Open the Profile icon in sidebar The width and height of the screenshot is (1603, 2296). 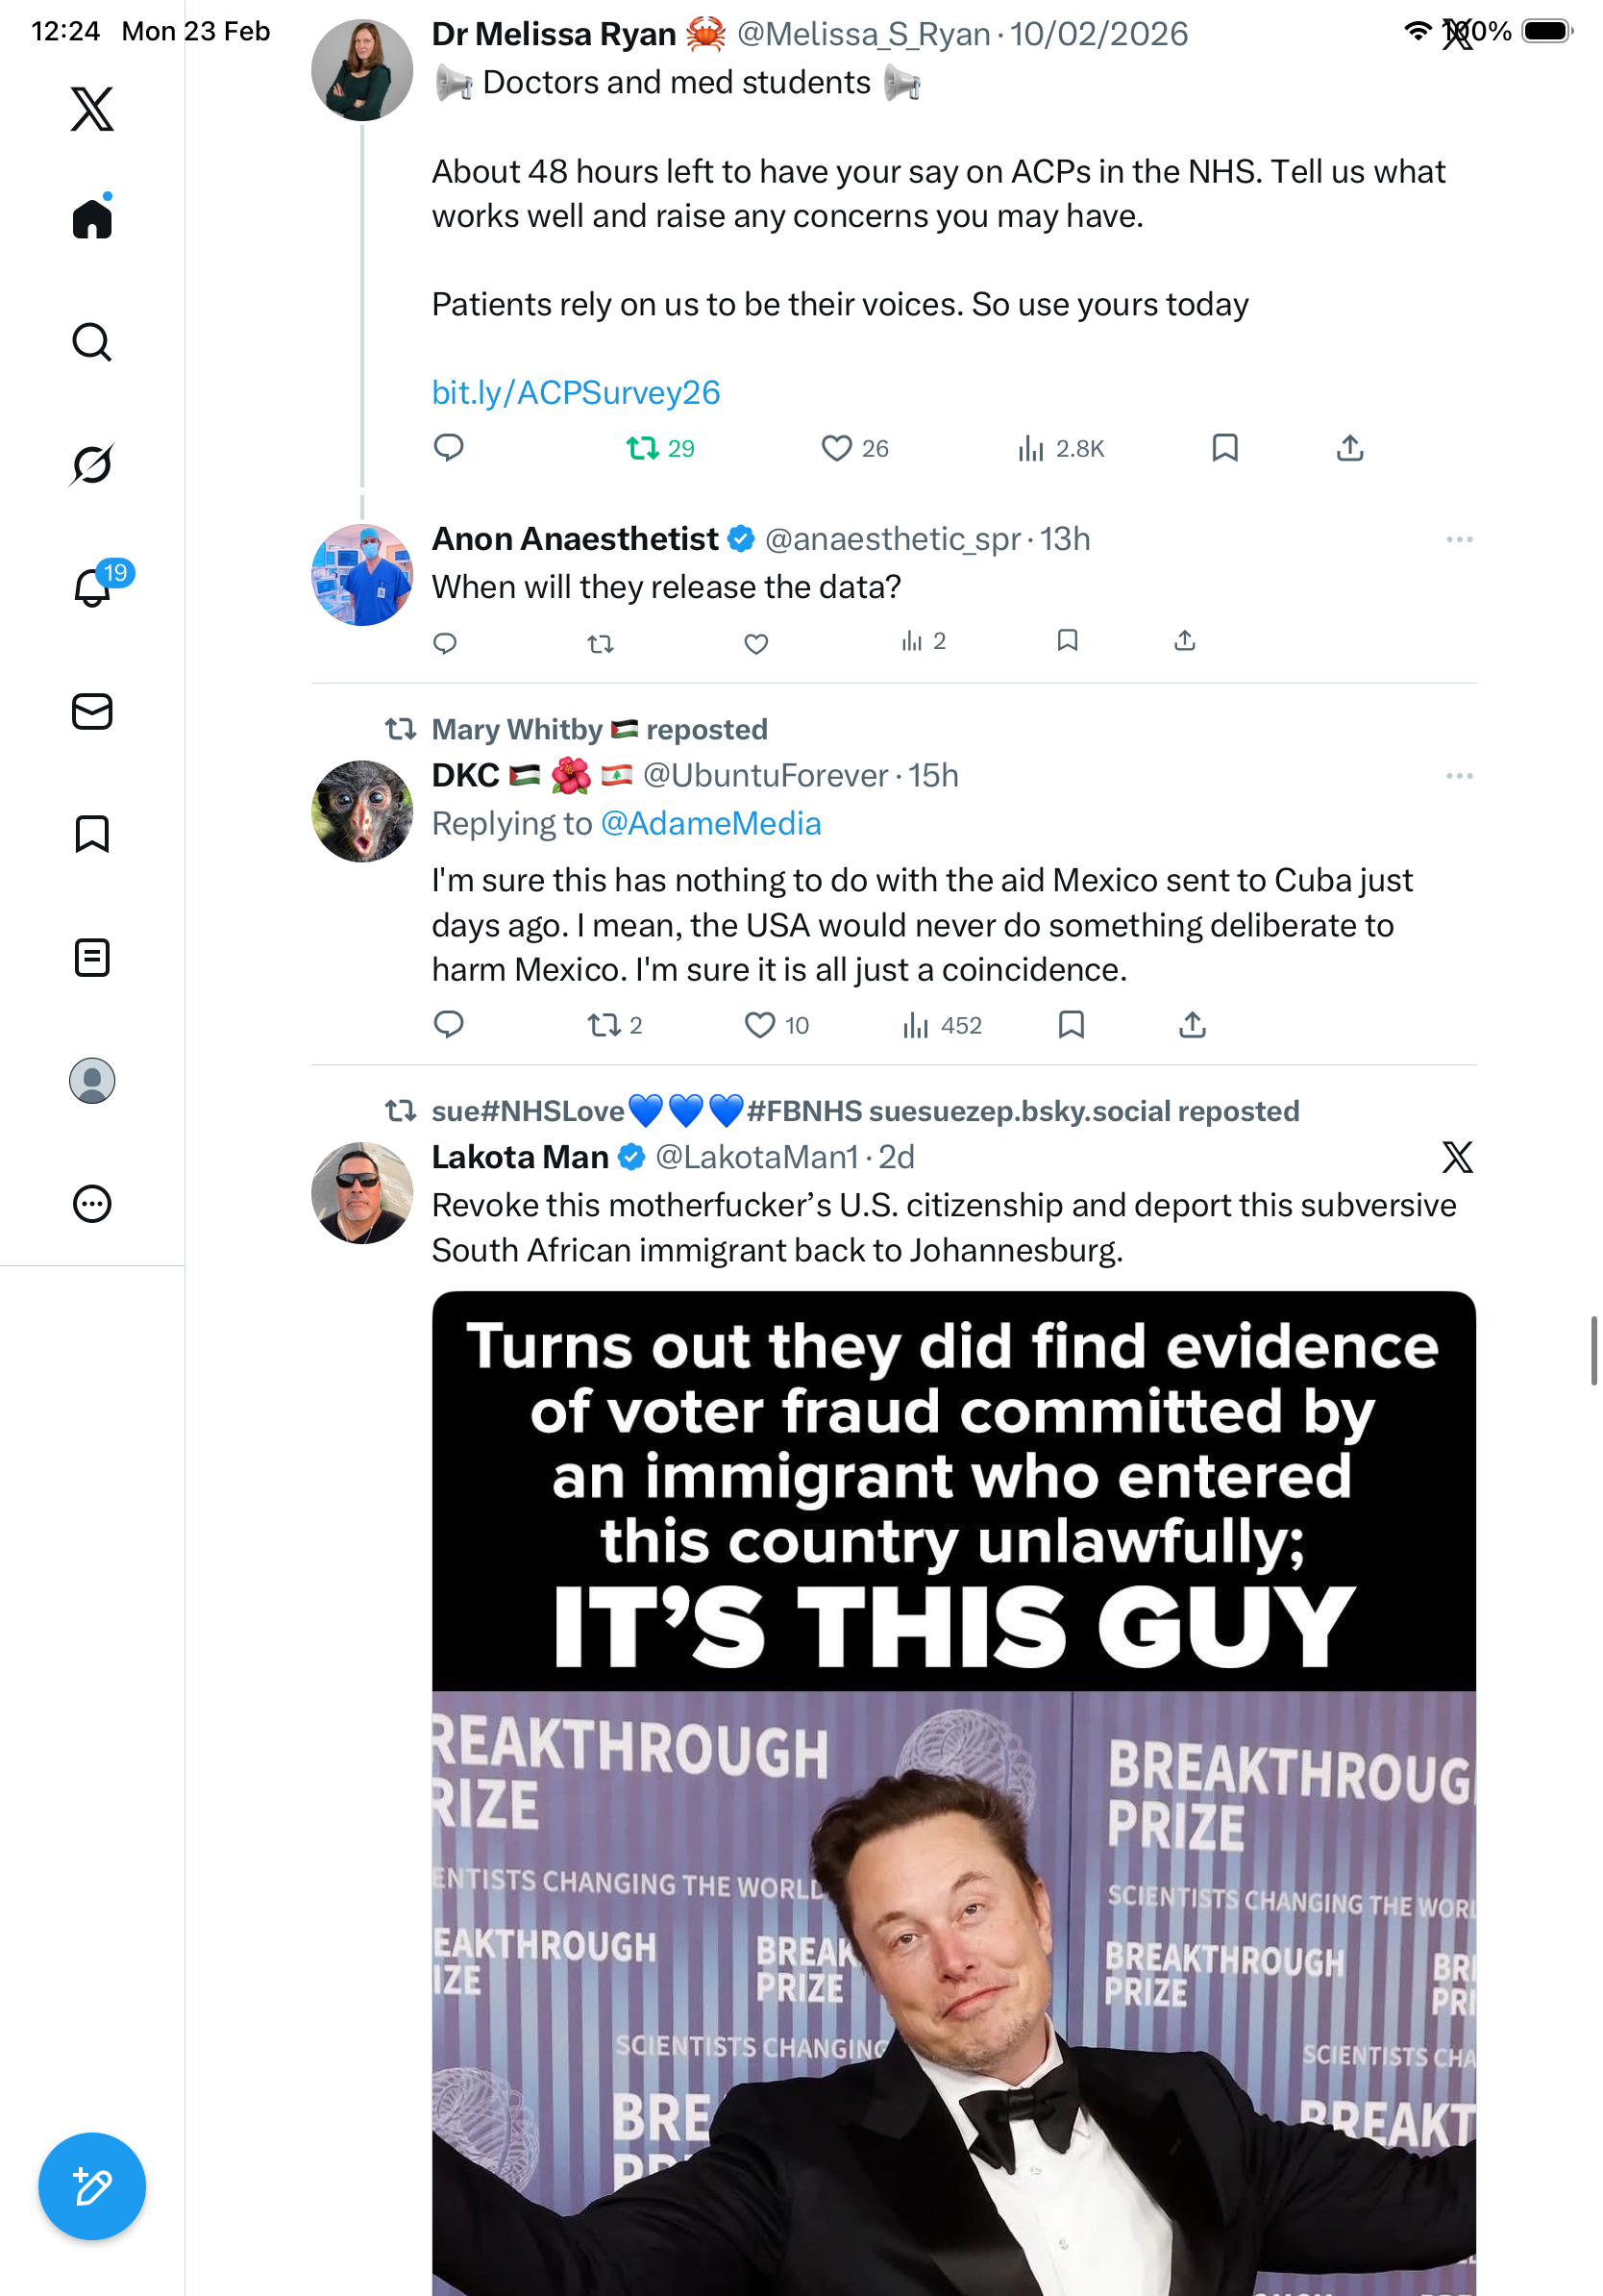[x=92, y=1081]
